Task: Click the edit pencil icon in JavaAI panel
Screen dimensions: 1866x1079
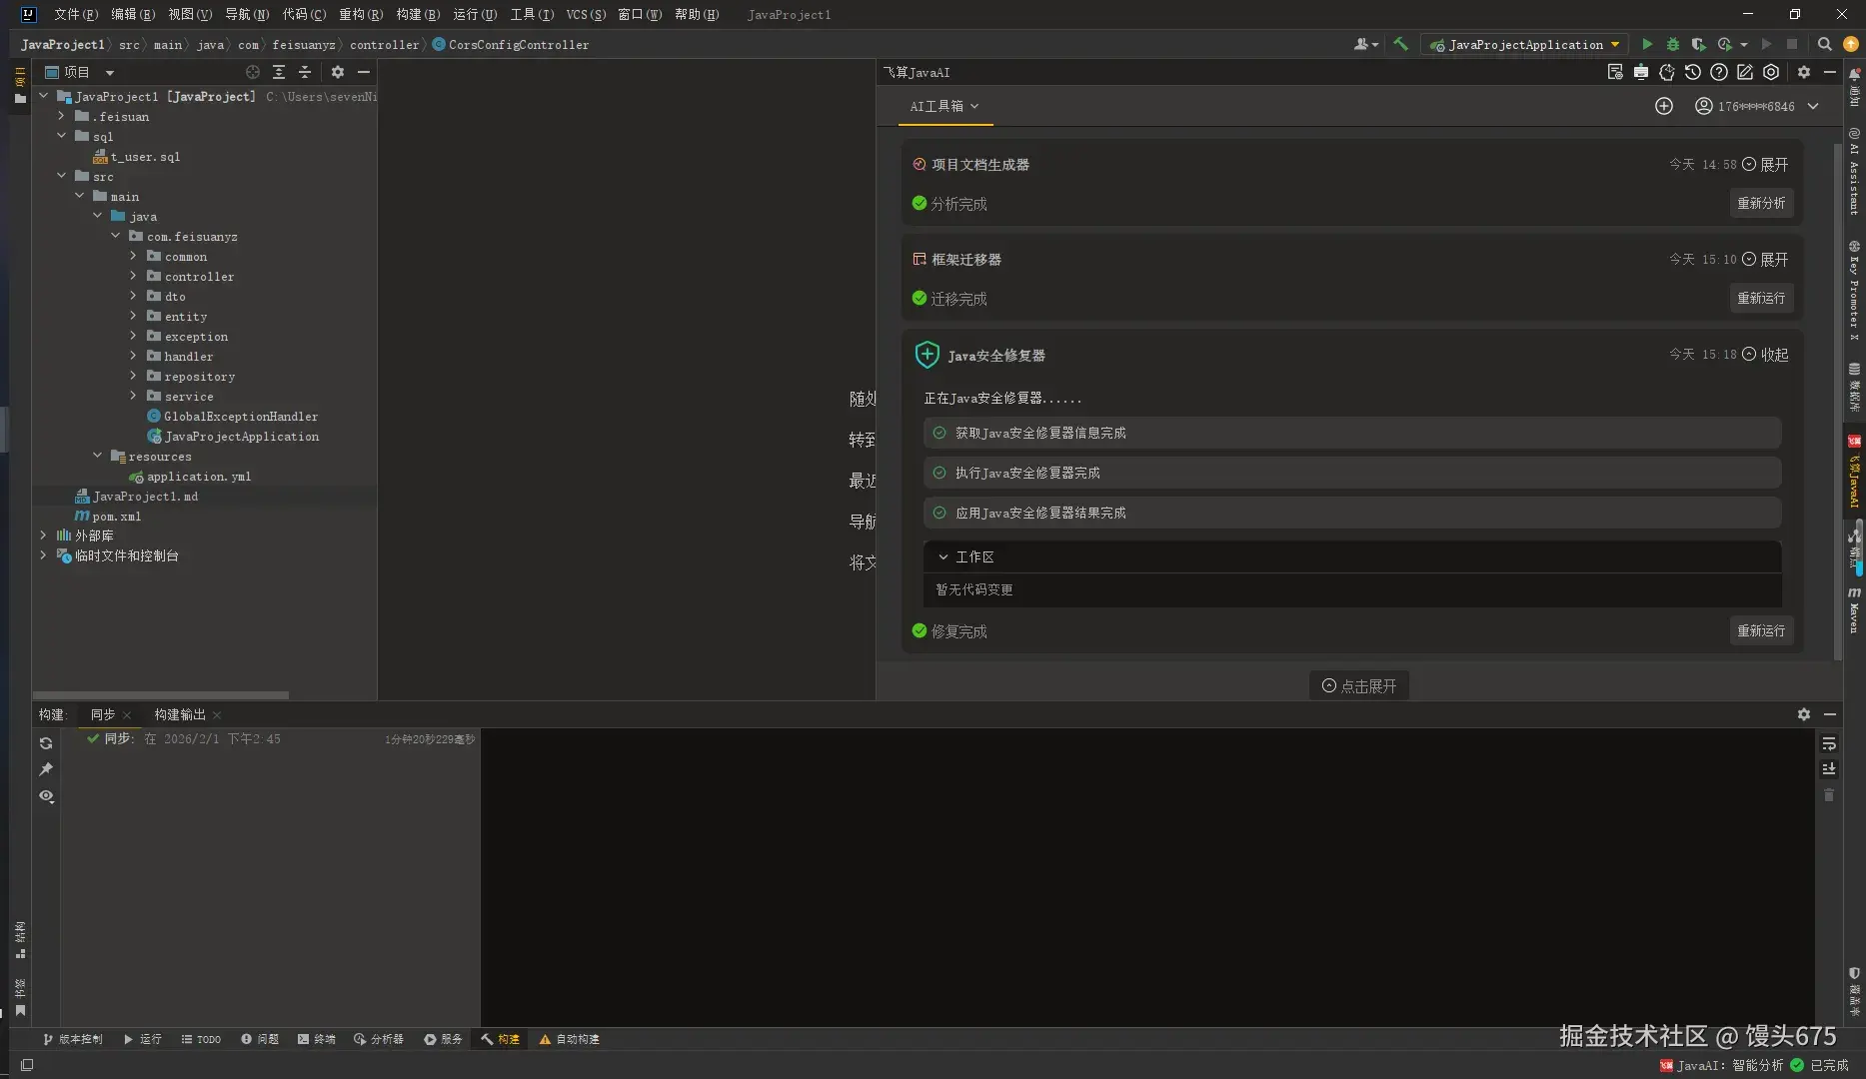Action: pos(1745,72)
